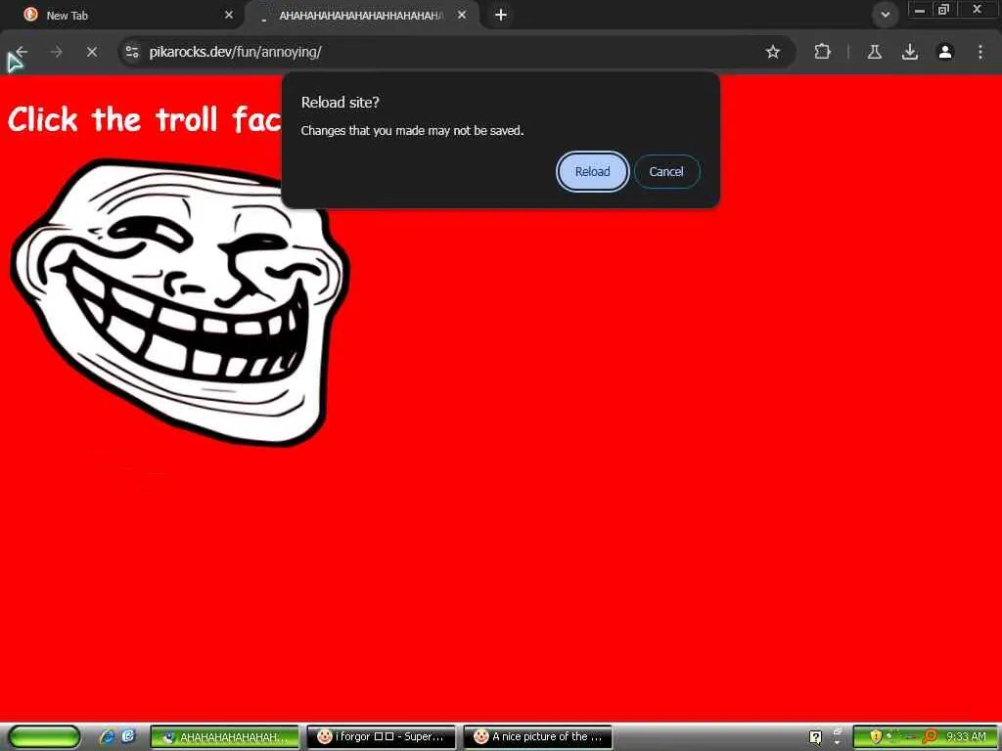Click the security shield tray icon
Image resolution: width=1002 pixels, height=751 pixels.
(876, 736)
